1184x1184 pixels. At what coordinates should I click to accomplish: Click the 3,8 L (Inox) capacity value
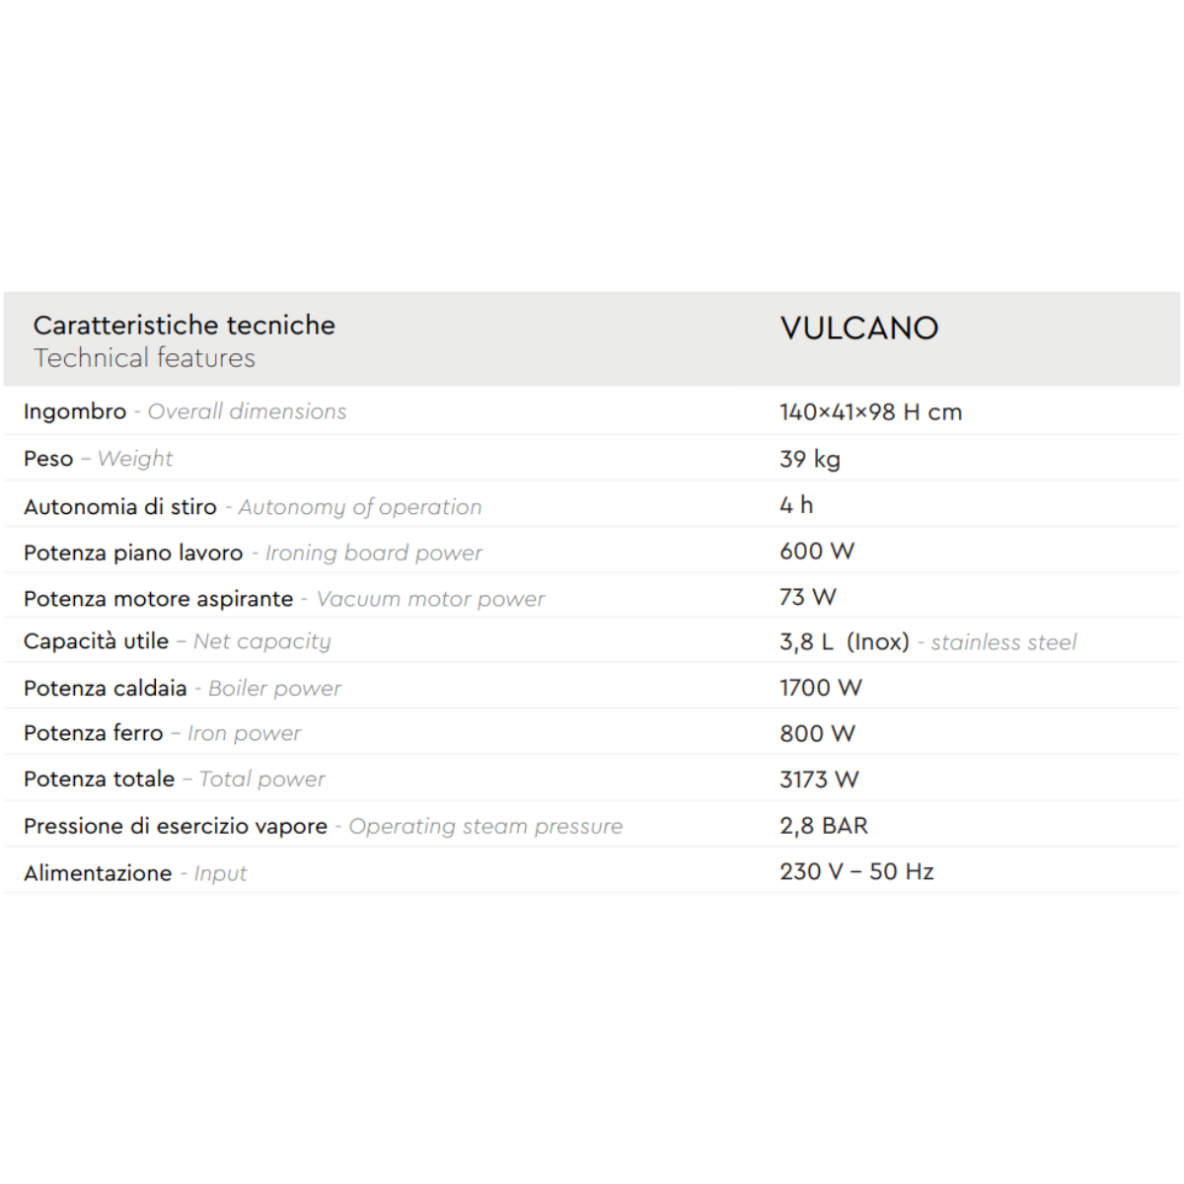point(844,642)
